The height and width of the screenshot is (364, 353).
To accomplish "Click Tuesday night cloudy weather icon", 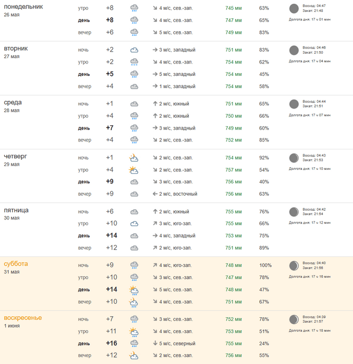I will click(x=134, y=50).
